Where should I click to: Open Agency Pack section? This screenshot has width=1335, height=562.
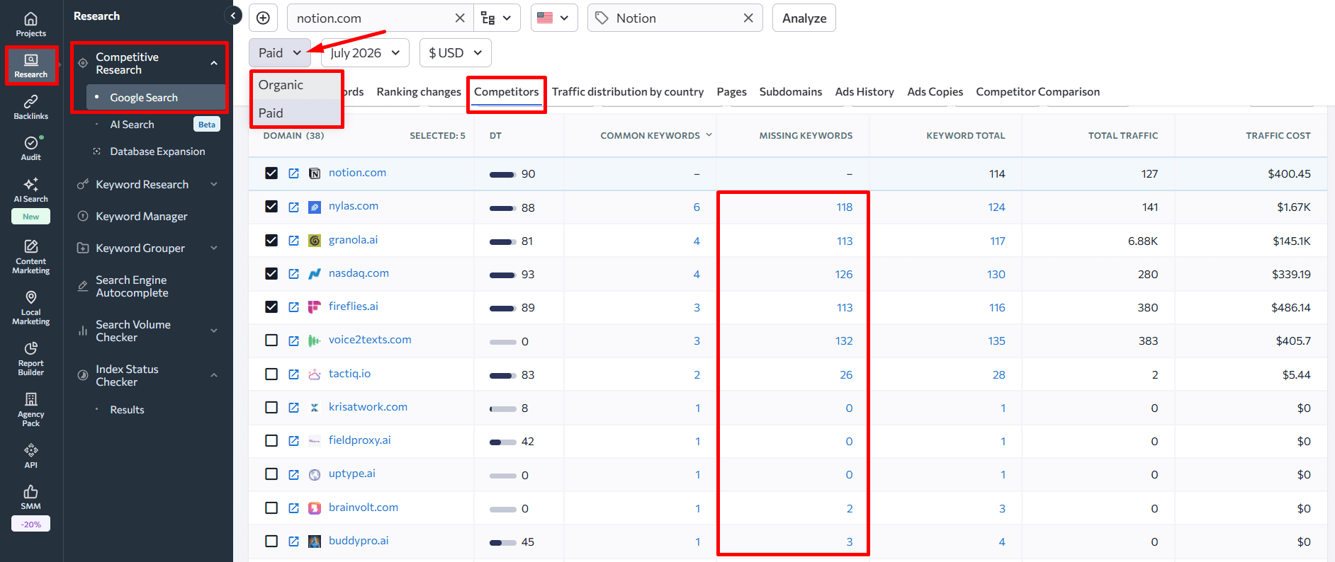[31, 409]
